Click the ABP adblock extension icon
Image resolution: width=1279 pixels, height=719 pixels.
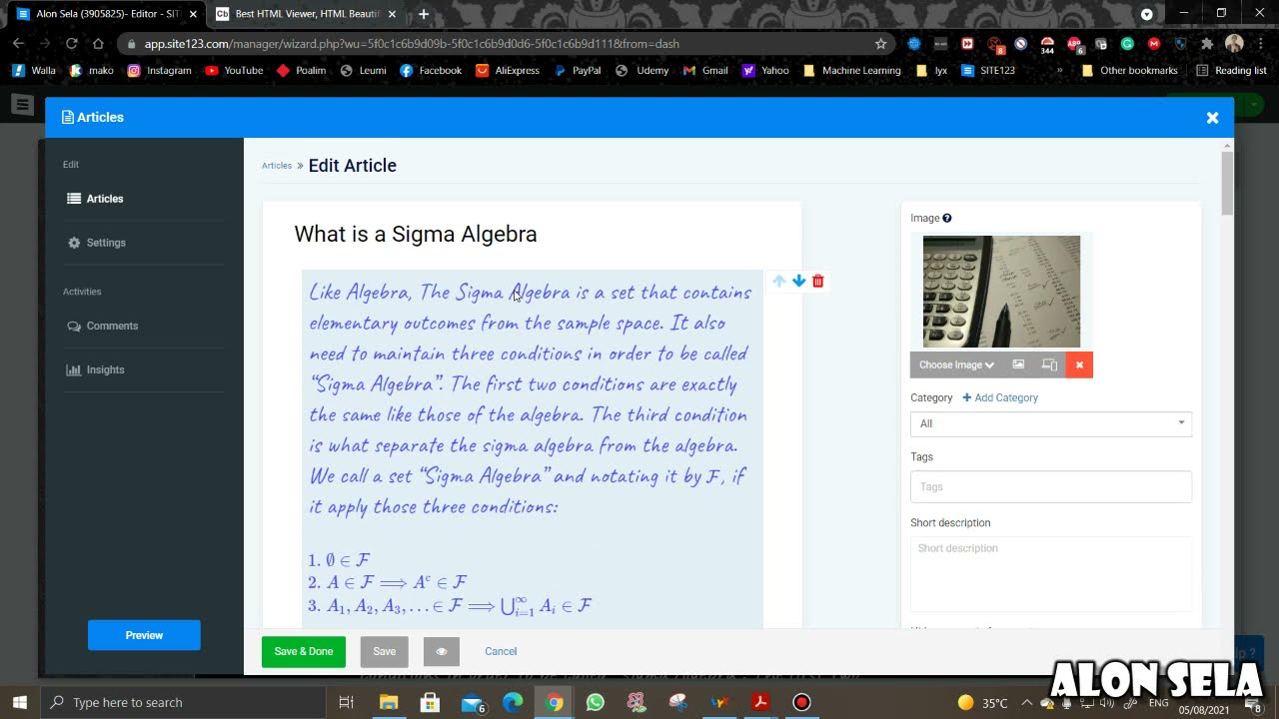point(1073,44)
